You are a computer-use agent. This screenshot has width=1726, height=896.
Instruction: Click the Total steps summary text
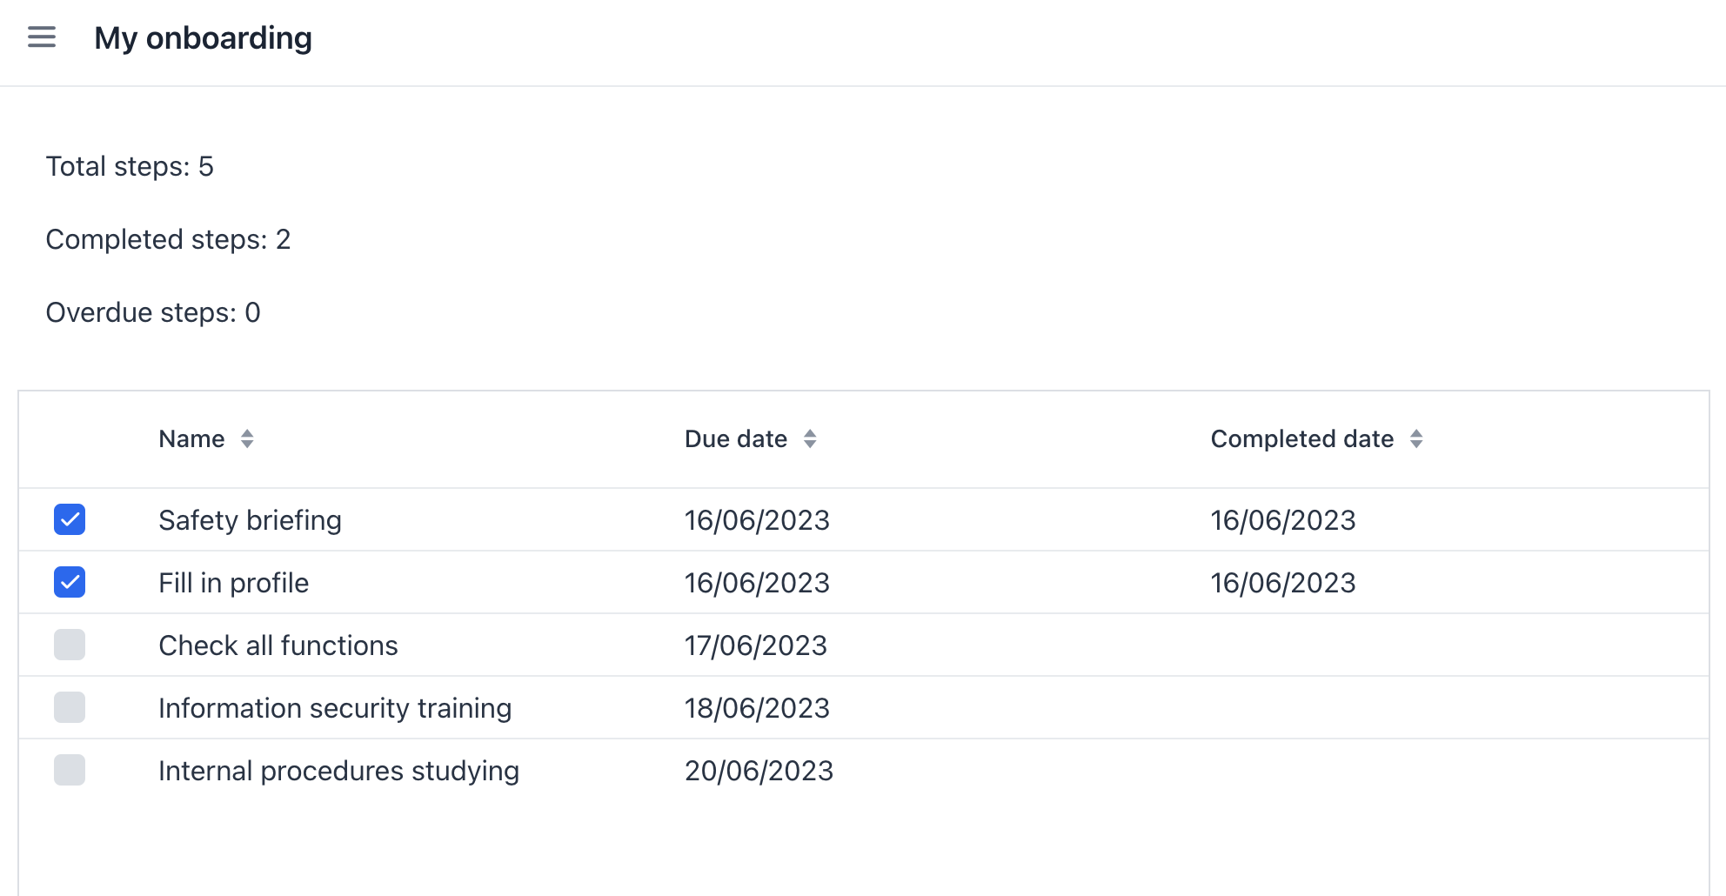[130, 166]
